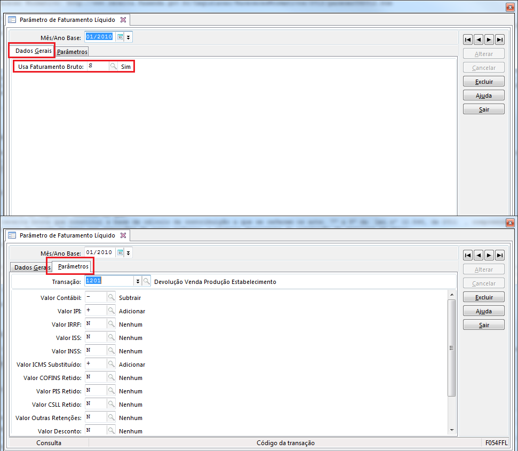This screenshot has width=518, height=451.
Task: Click the Usa Faturamento Bruto input field
Action: pyautogui.click(x=97, y=67)
